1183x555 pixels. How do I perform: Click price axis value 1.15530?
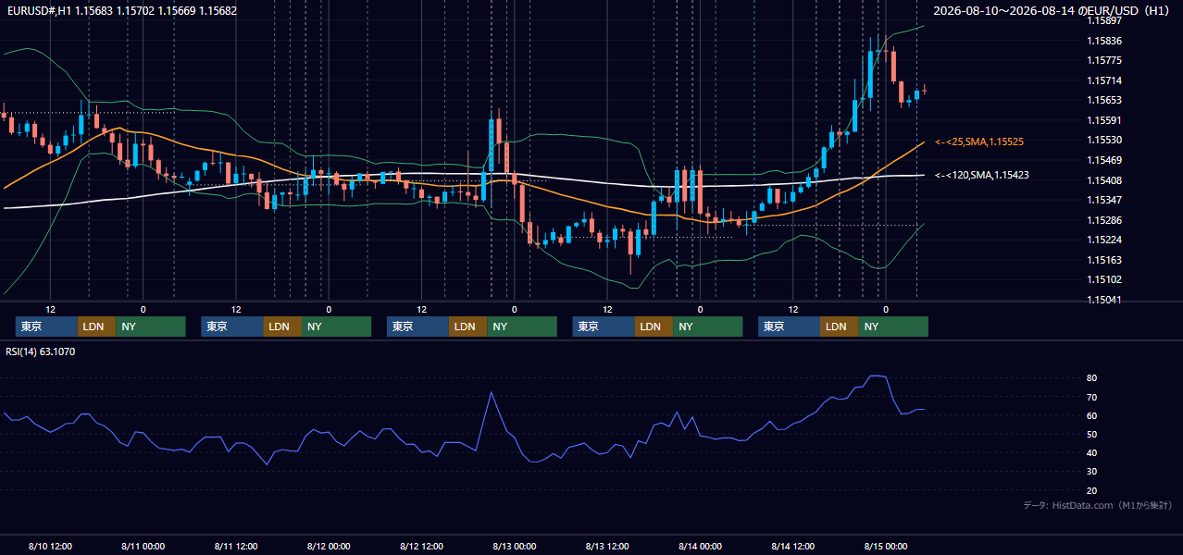1103,140
